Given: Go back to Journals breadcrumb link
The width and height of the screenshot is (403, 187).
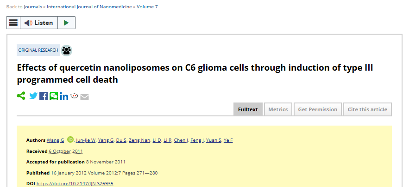Looking at the screenshot, I should coord(32,7).
